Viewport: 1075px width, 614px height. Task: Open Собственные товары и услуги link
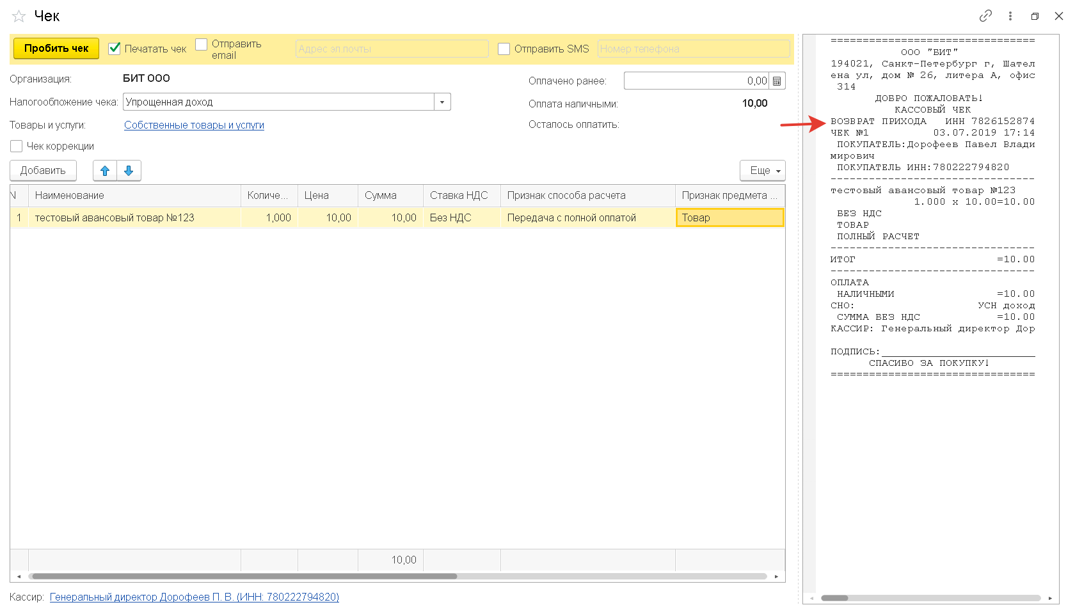(x=194, y=125)
